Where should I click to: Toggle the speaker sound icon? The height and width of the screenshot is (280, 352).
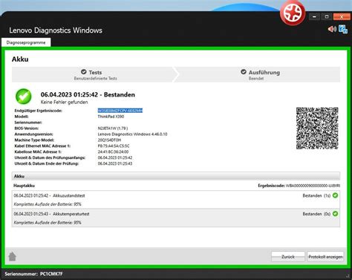click(332, 29)
